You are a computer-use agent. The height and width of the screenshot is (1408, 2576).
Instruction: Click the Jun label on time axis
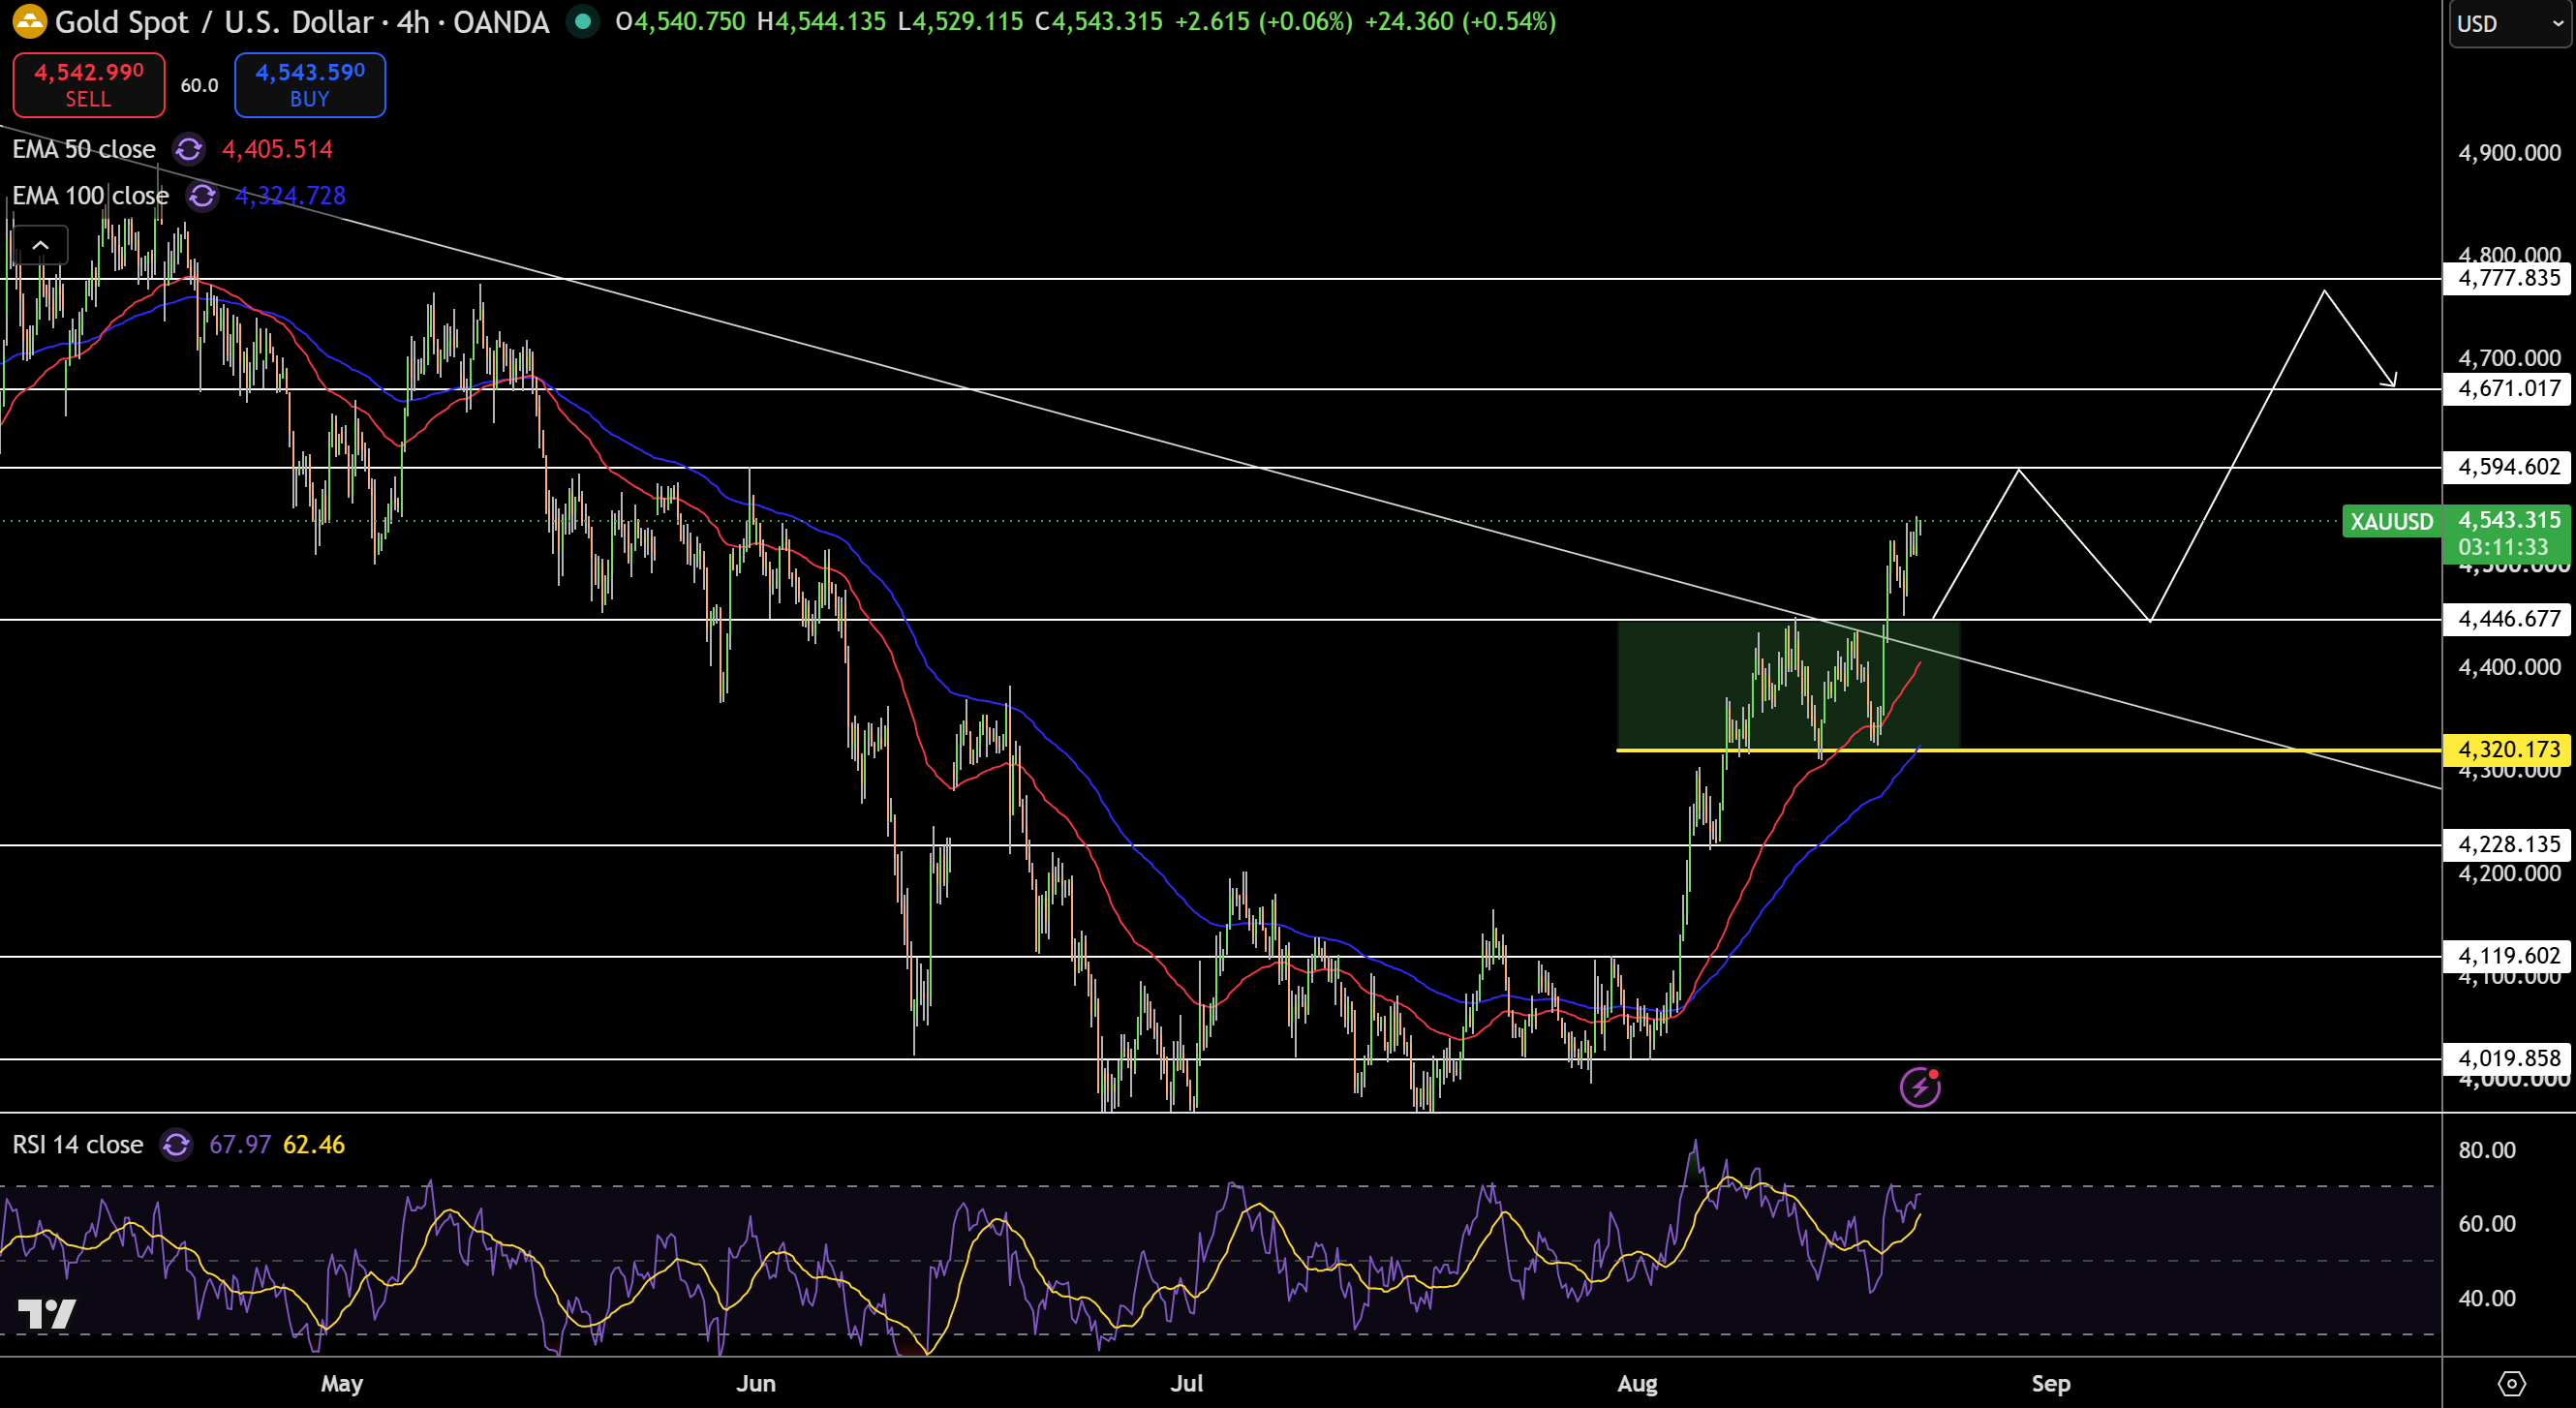tap(756, 1383)
